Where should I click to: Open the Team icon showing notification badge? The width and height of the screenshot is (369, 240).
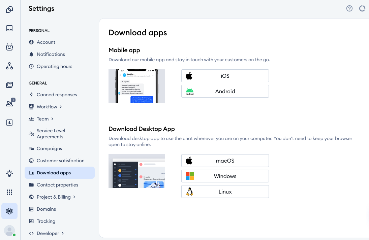click(9, 104)
